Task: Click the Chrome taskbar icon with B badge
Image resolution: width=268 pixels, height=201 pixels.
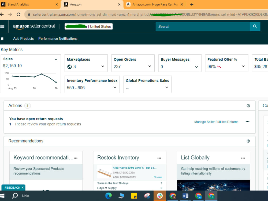Action: point(173,196)
